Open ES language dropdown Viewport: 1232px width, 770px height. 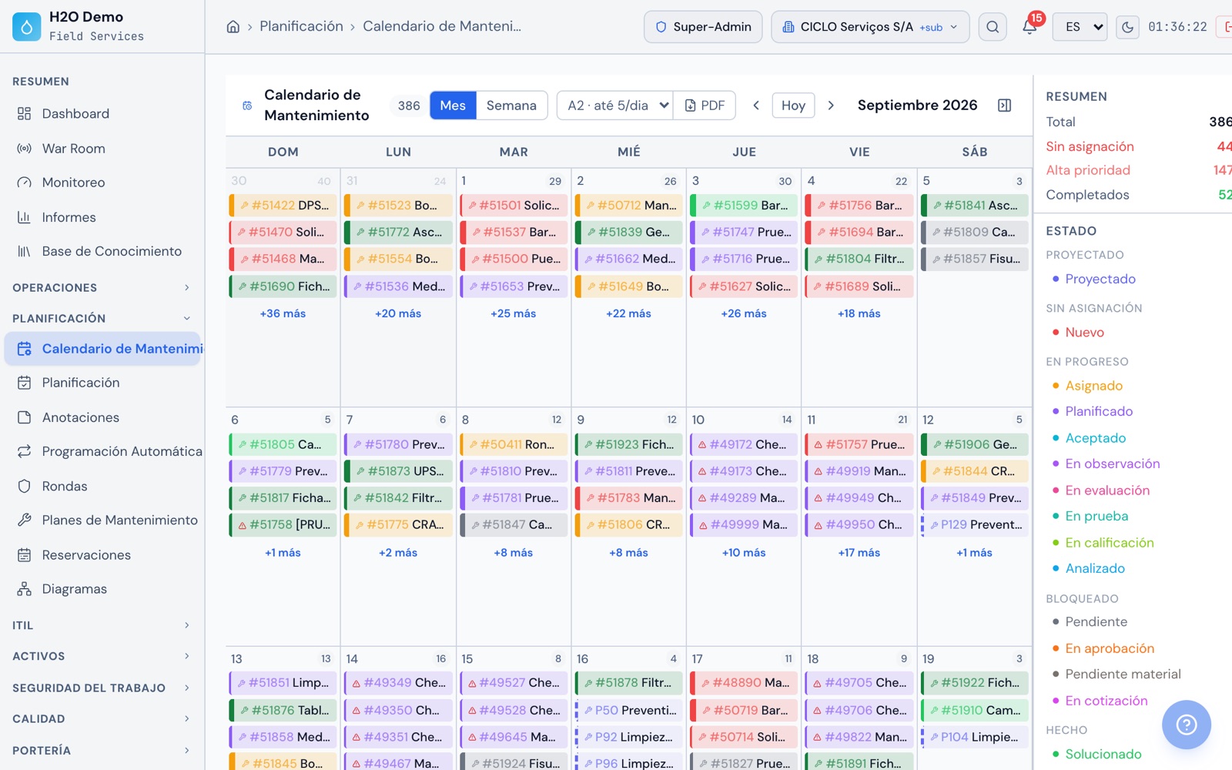click(1080, 27)
